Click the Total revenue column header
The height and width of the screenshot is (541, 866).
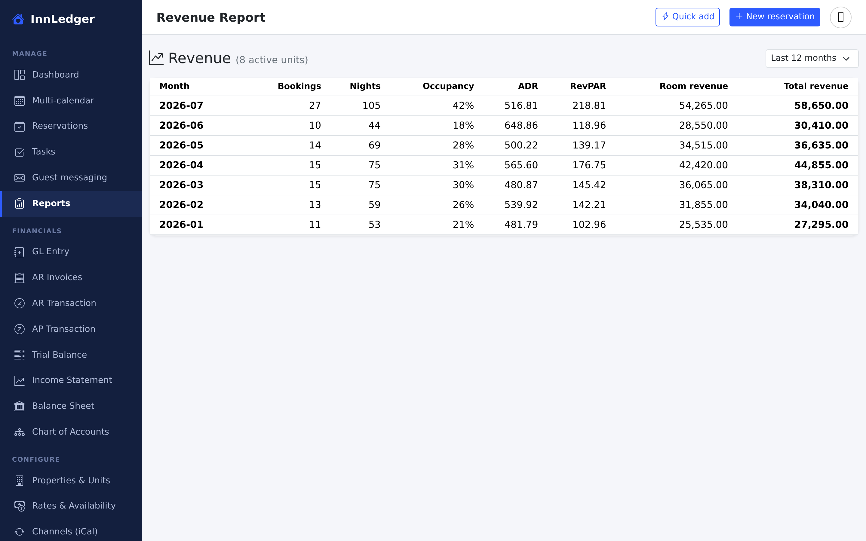click(x=815, y=86)
